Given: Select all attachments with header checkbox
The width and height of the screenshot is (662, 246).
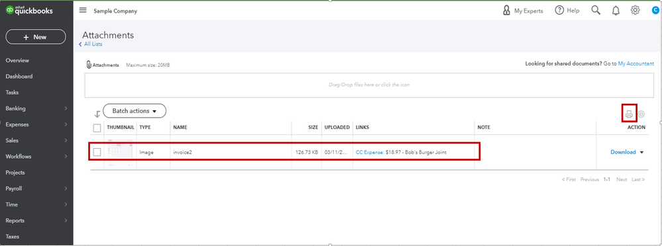Looking at the screenshot, I should click(x=97, y=128).
